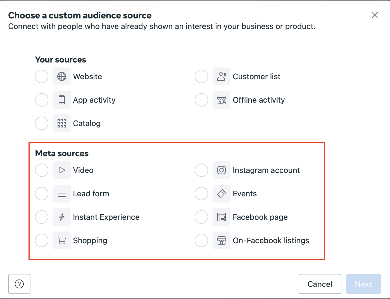Select the Shopping radio button
Screen dimensions: 390x299
click(x=42, y=240)
